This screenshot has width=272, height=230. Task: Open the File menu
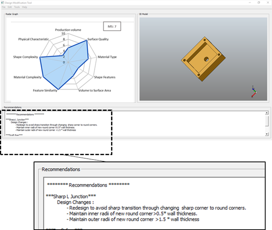tap(3, 7)
